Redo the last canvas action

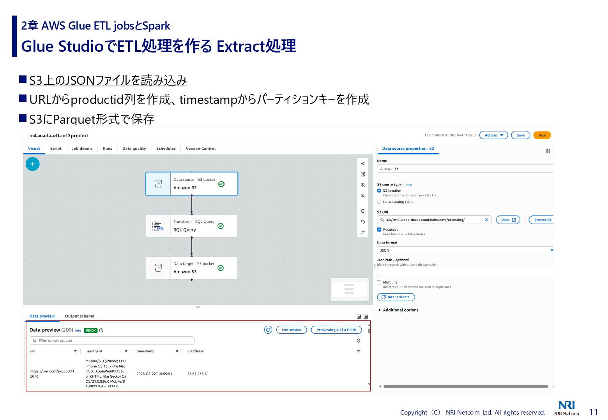point(362,232)
